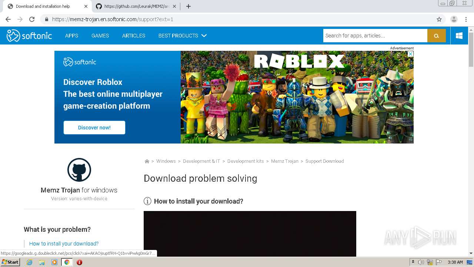Screen dimensions: 474x267
Task: Click the scrollbar down arrow
Action: click(x=471, y=253)
